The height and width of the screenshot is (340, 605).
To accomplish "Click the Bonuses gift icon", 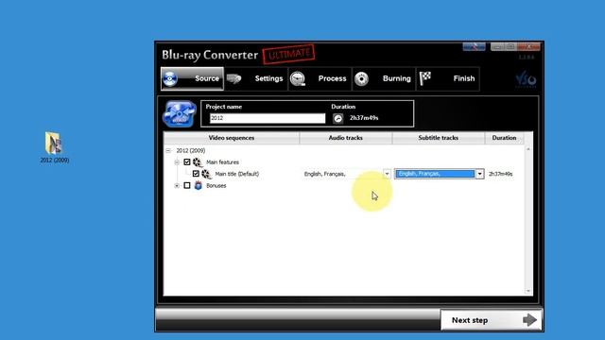I will pyautogui.click(x=198, y=185).
